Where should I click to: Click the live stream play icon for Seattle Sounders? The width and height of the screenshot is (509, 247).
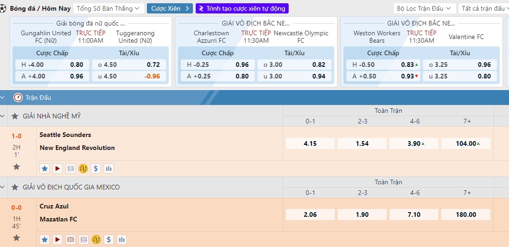(x=58, y=169)
